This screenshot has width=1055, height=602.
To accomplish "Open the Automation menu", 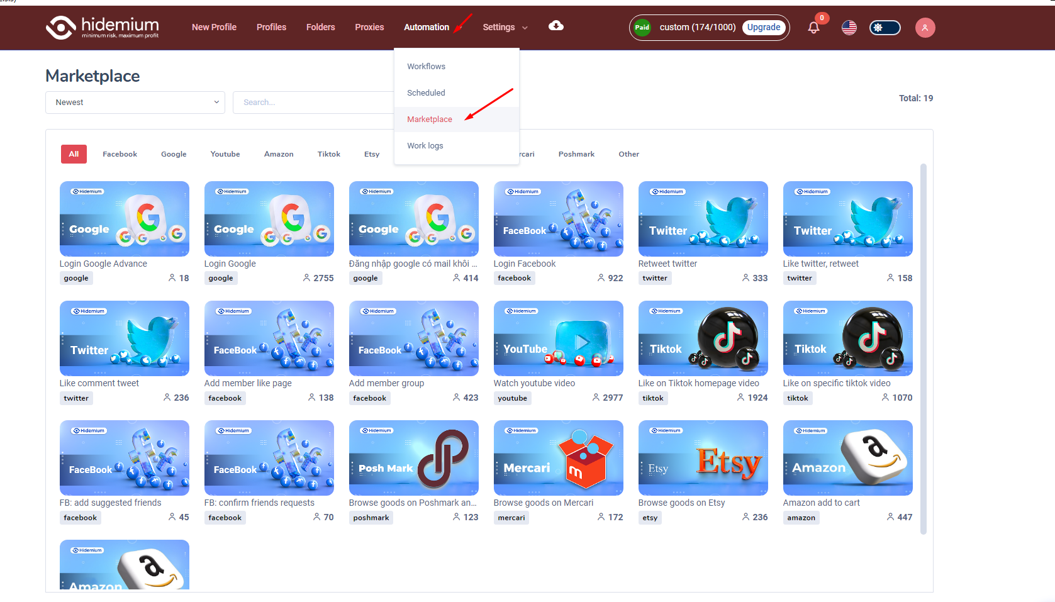I will pos(426,27).
